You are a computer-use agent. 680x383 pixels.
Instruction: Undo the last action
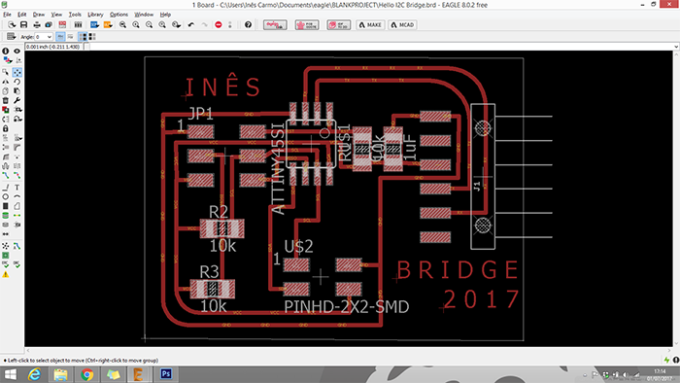pos(191,24)
